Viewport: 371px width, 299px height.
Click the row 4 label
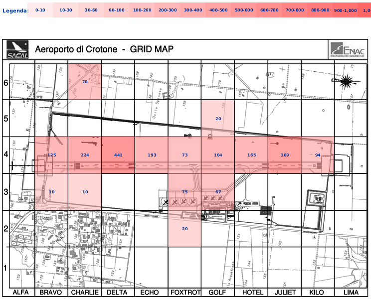(x=5, y=154)
